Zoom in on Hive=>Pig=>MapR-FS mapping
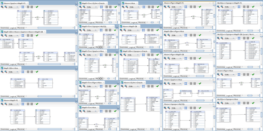 [165, 7]
